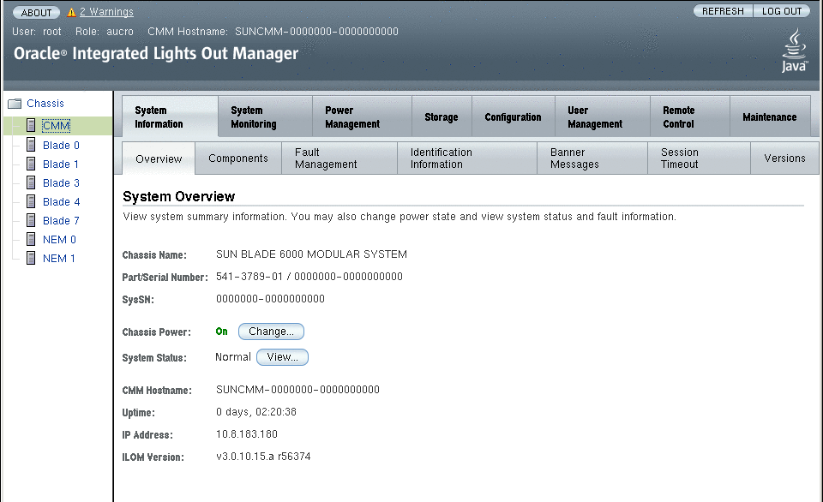Open the Versions sub-tab
This screenshot has height=502, width=823.
(x=784, y=158)
